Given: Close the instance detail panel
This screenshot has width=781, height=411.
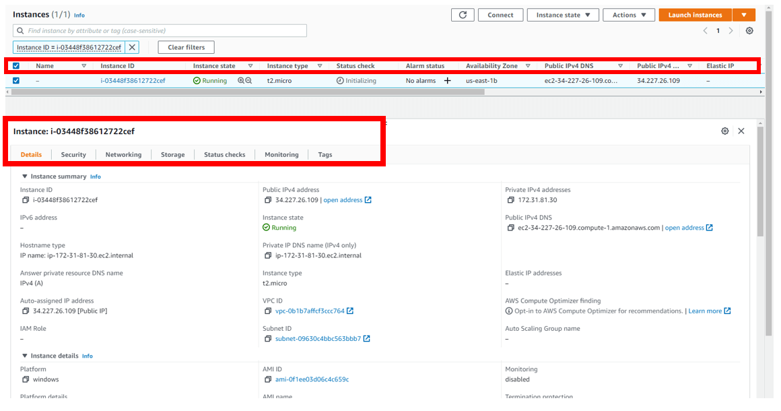Looking at the screenshot, I should coord(741,131).
